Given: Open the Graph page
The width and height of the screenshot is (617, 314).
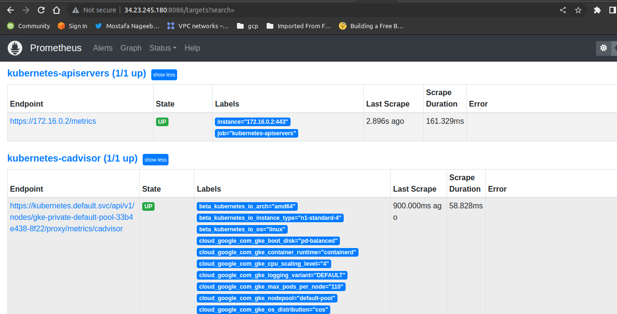Looking at the screenshot, I should point(131,48).
